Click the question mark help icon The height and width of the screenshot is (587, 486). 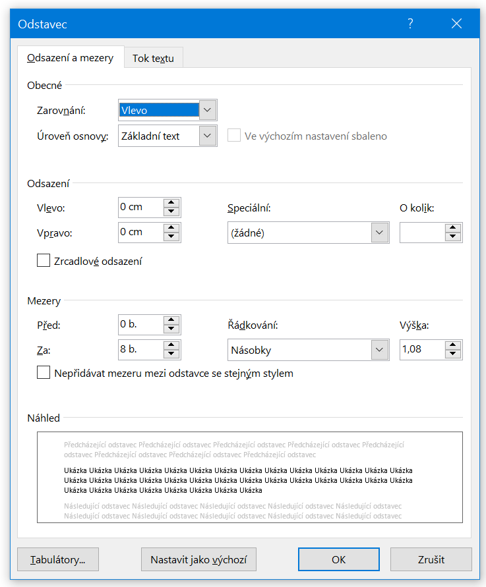click(x=410, y=24)
